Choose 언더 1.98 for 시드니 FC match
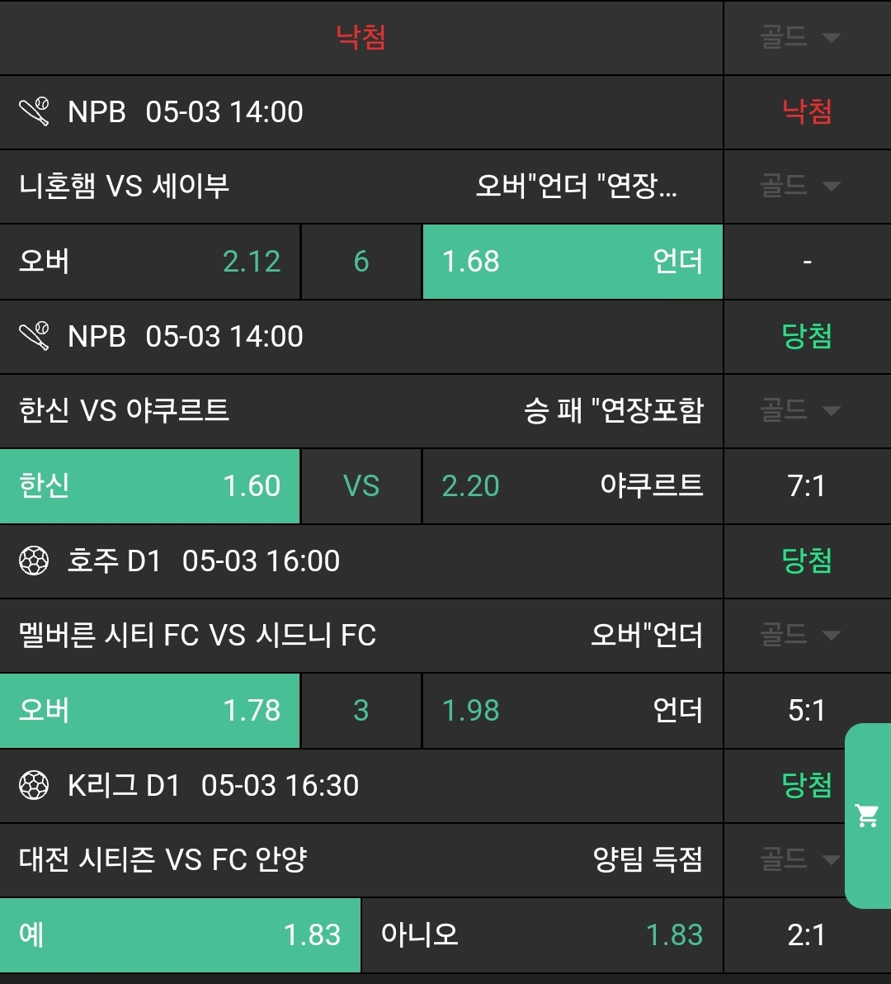 coord(573,711)
